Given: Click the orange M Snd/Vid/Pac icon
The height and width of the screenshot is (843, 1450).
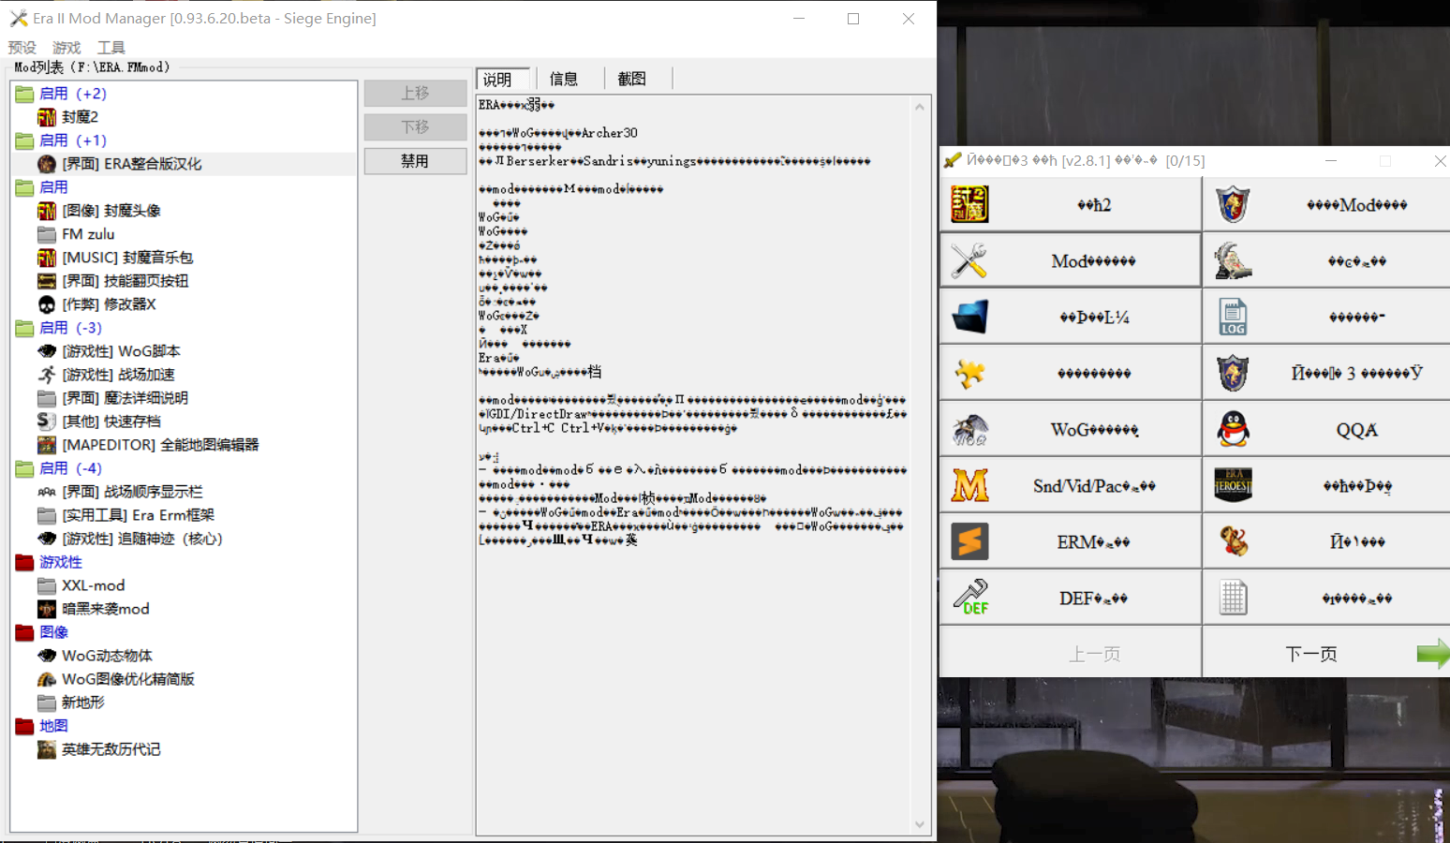Looking at the screenshot, I should tap(969, 485).
